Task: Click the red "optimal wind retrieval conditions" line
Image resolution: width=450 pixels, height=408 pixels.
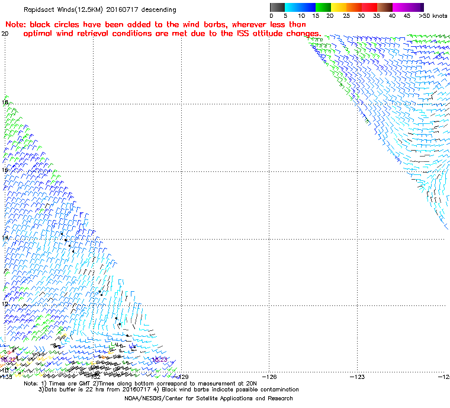Action: point(172,34)
